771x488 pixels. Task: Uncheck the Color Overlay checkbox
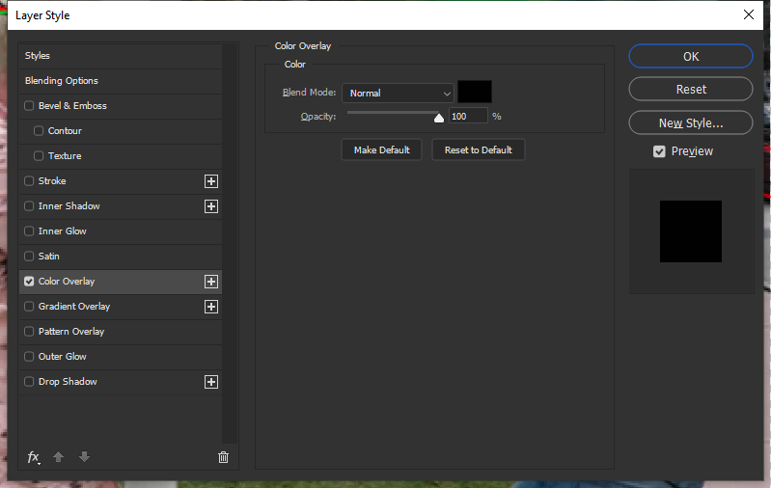tap(29, 281)
